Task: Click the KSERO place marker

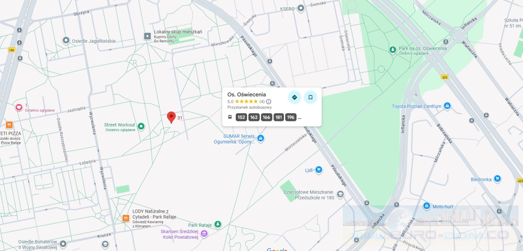Action: pyautogui.click(x=301, y=8)
